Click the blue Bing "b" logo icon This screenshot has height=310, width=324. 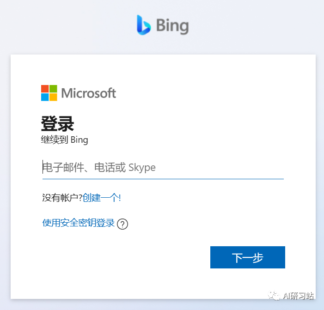point(144,25)
